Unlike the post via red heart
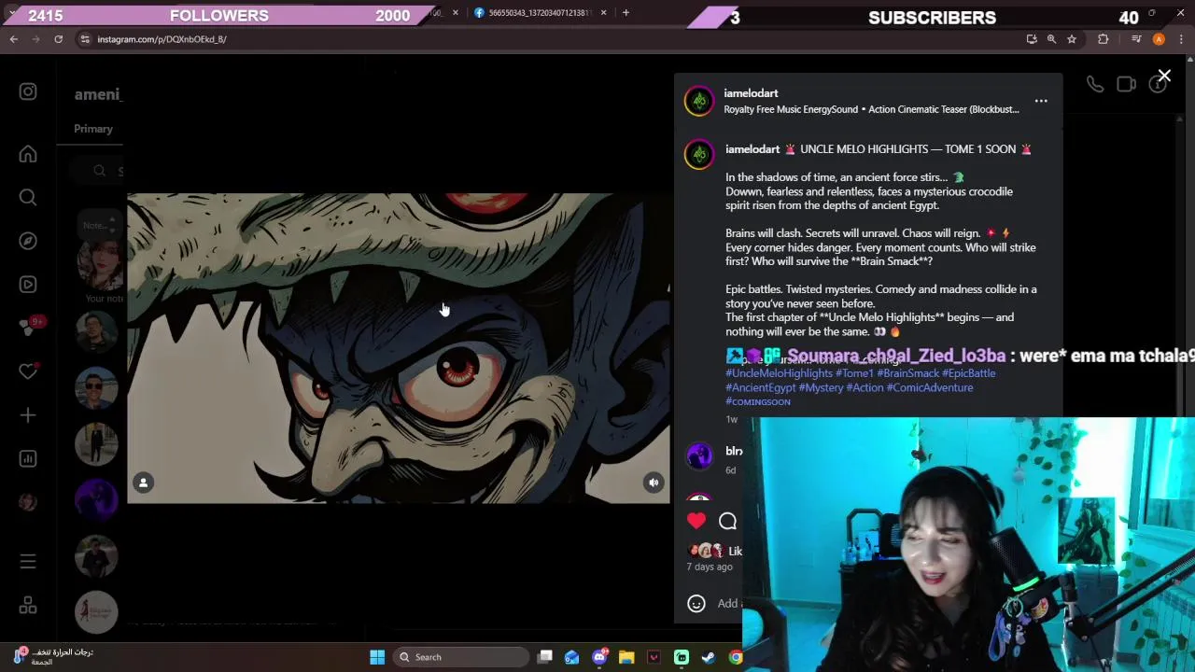The height and width of the screenshot is (672, 1195). point(696,521)
